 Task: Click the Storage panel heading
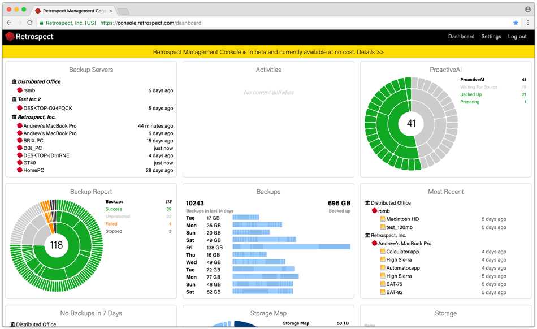[445, 313]
